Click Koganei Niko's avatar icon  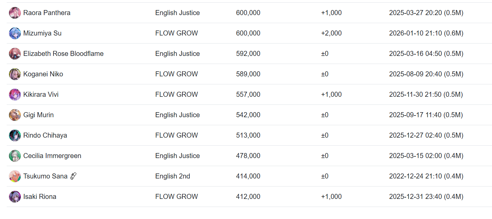15,74
